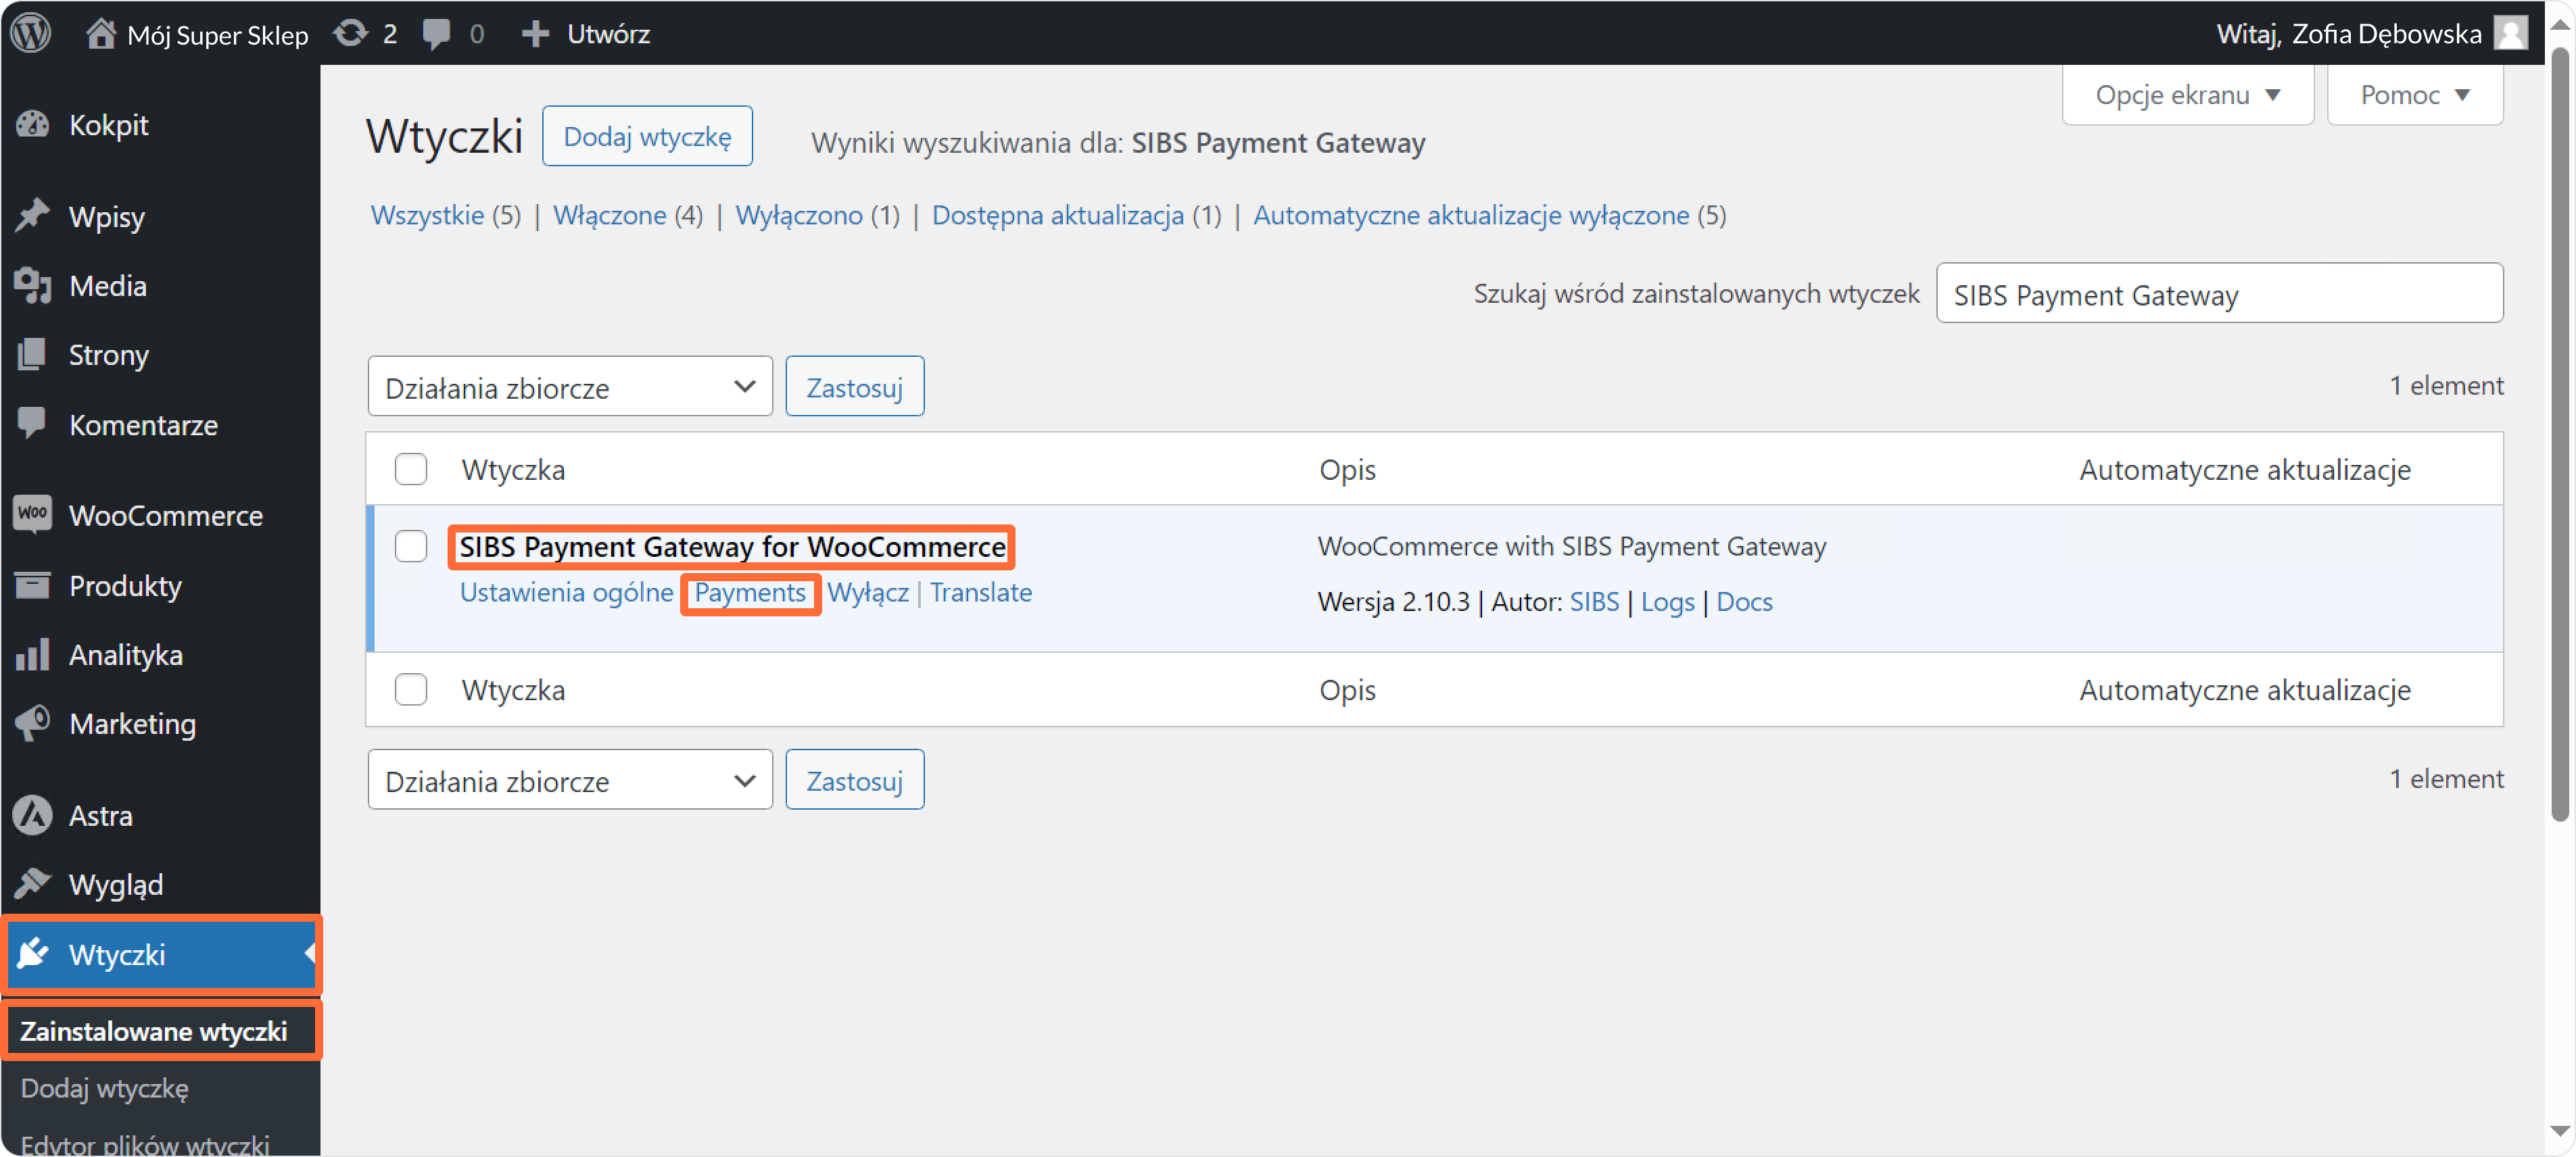Check the SIBS Payment Gateway plugin checkbox

pyautogui.click(x=411, y=547)
